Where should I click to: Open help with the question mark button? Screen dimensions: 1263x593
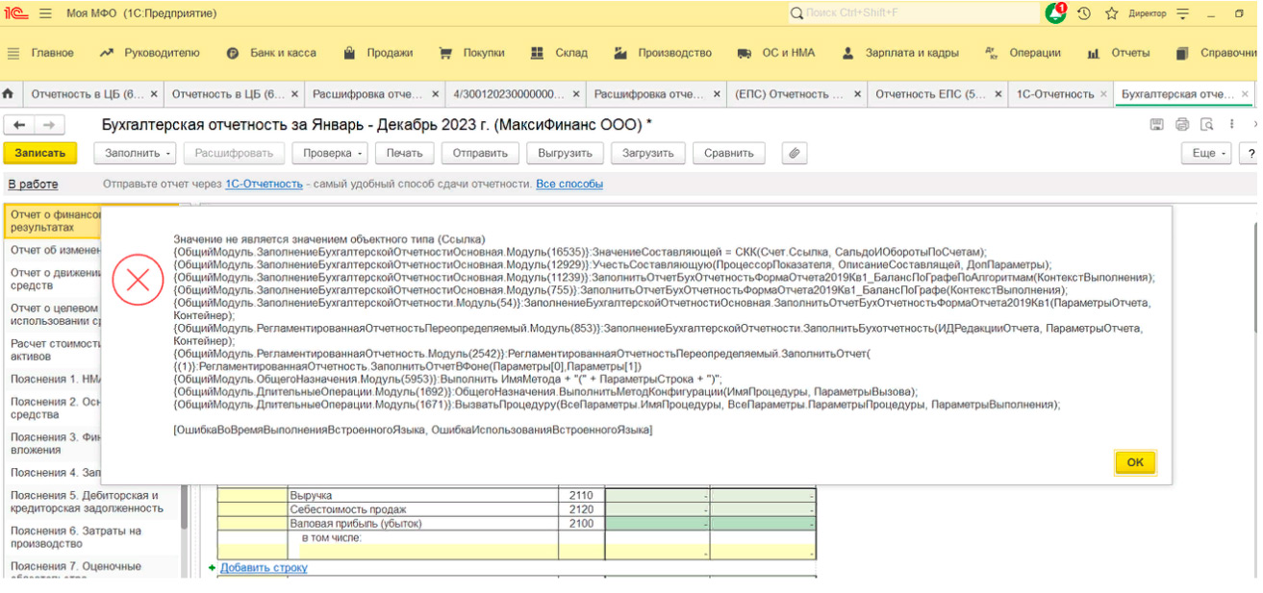click(x=1251, y=153)
